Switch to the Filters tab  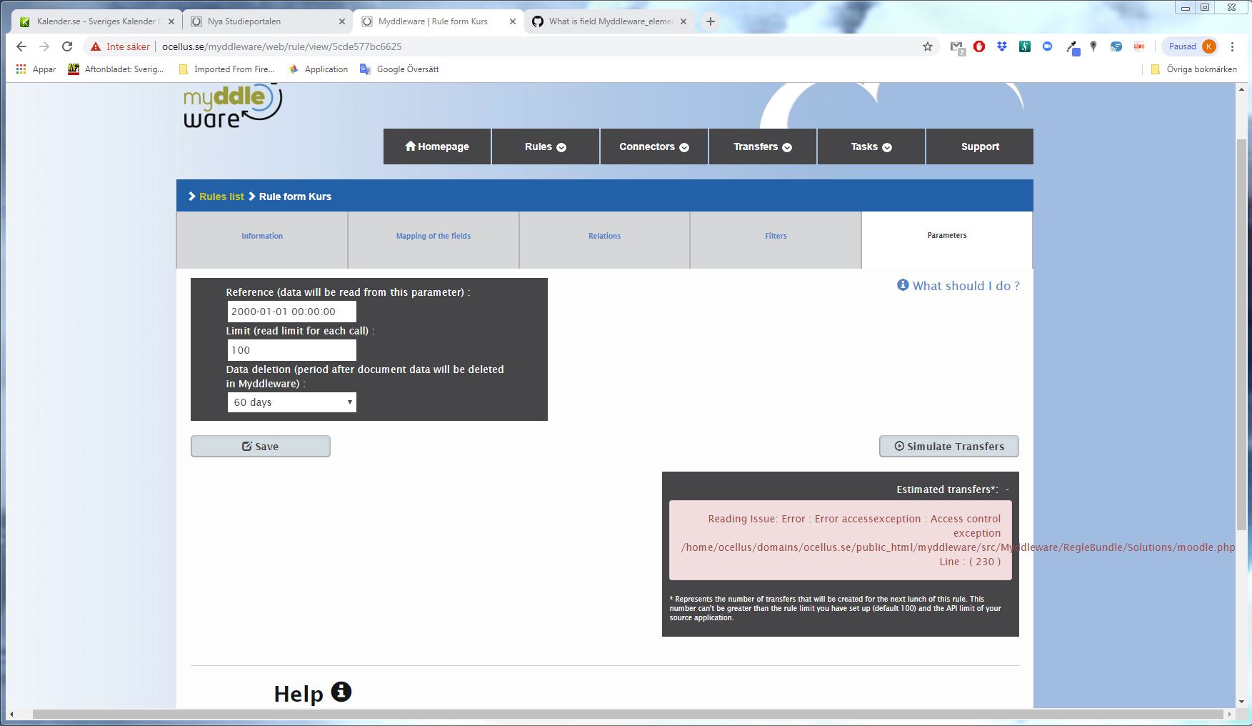pyautogui.click(x=776, y=236)
